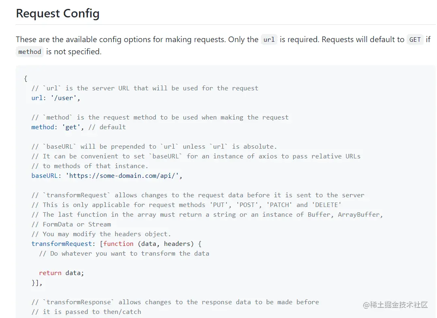
Task: Click the 'FormData or Stream' comment line
Action: tap(71, 224)
